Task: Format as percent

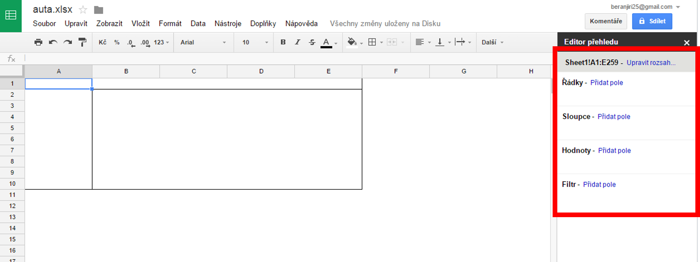Action: (117, 42)
